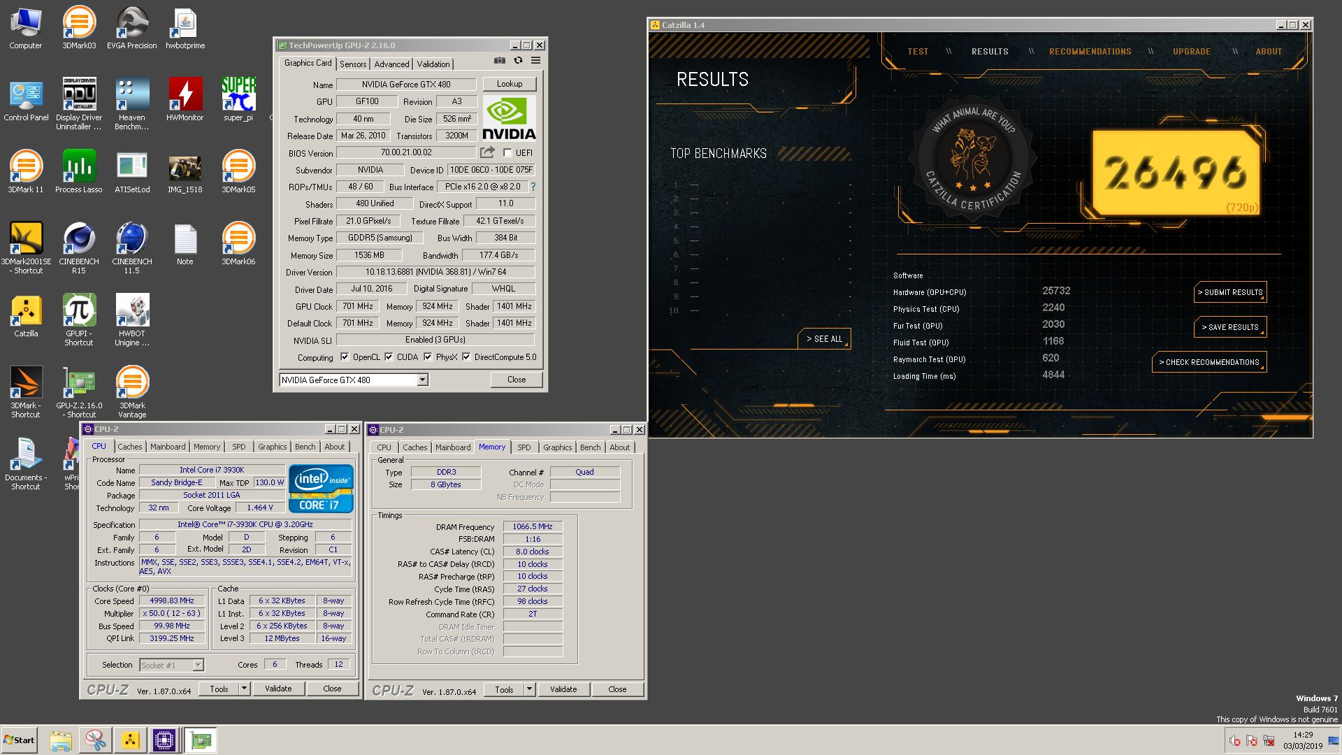The height and width of the screenshot is (755, 1342).
Task: Open the RECOMMENDATIONS tab in Catzilla
Action: (1090, 52)
